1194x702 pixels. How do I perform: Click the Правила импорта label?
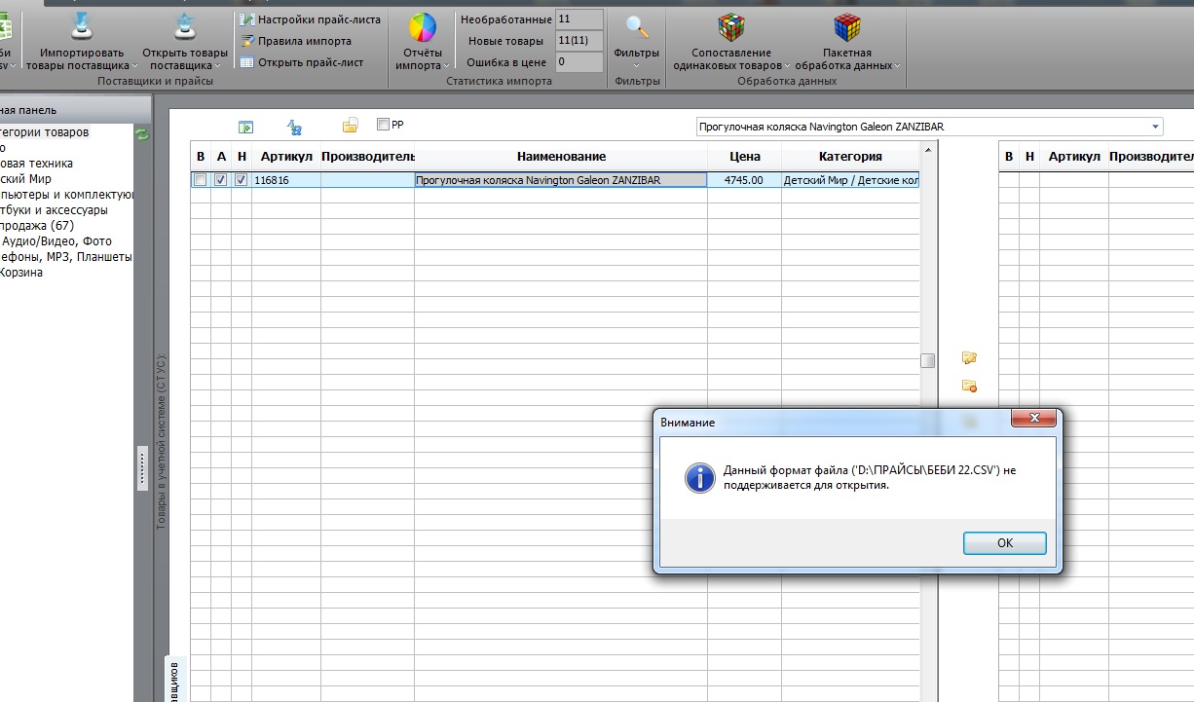point(305,41)
